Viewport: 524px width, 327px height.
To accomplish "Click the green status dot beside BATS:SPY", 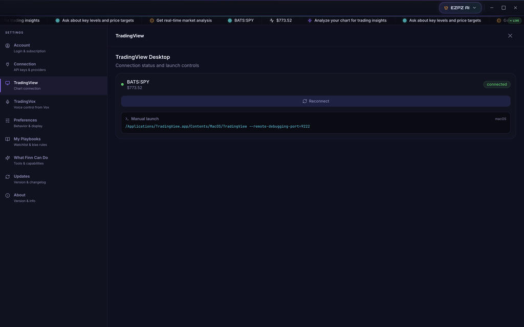I will (x=122, y=84).
